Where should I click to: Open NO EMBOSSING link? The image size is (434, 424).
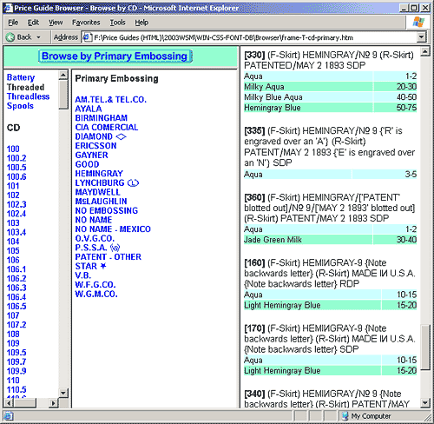[x=107, y=210]
